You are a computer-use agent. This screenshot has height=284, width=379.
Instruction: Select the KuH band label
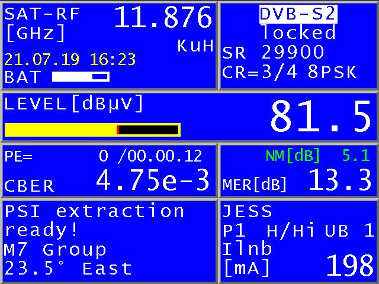[195, 47]
